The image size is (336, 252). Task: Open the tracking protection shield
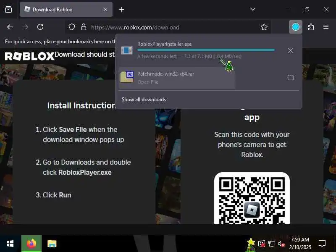[72, 27]
